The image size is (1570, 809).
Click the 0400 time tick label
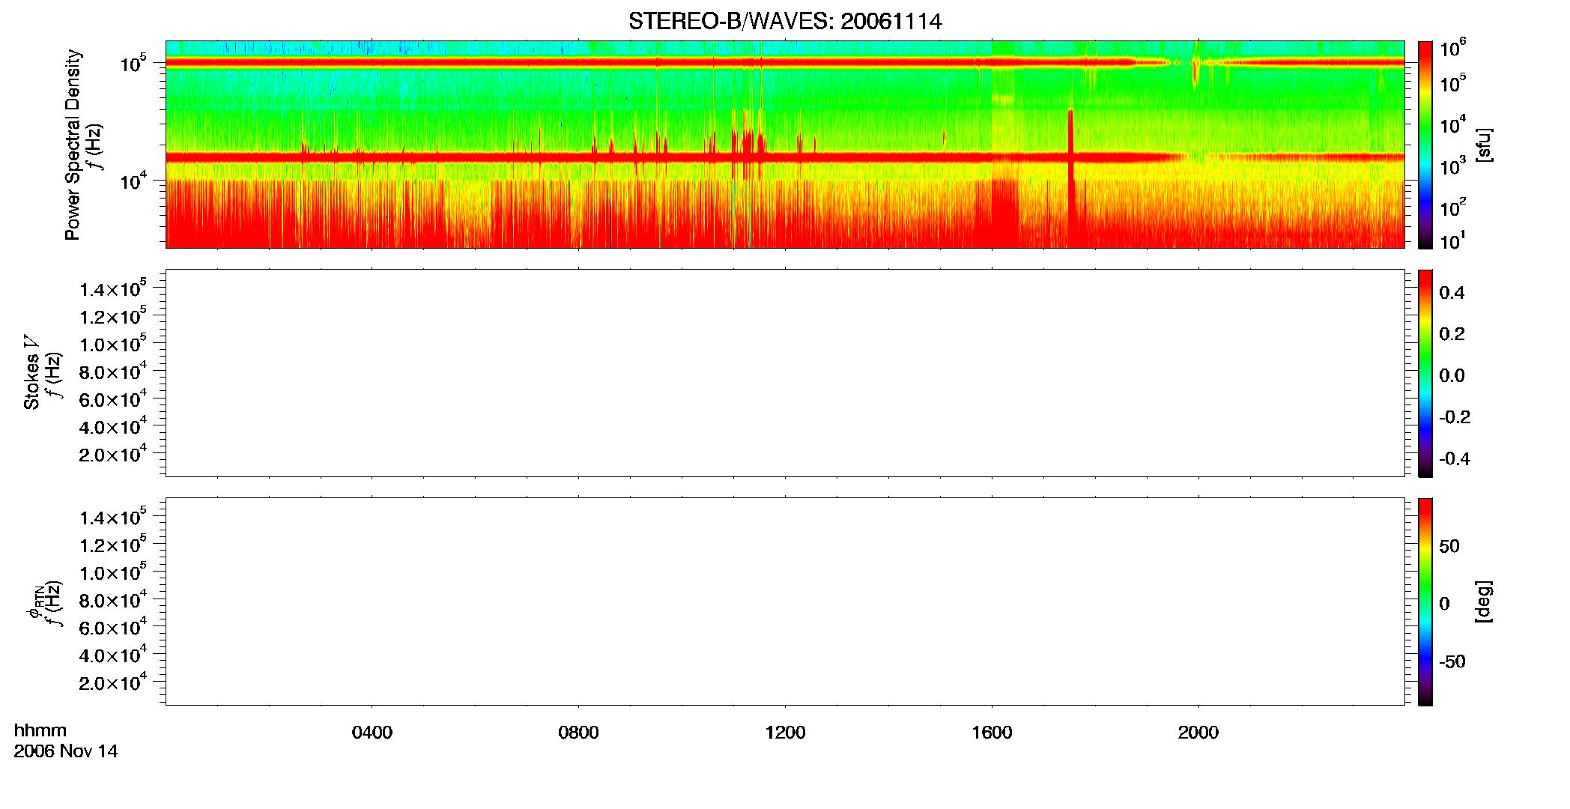372,733
